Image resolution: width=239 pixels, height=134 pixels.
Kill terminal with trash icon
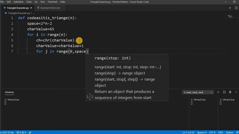tap(230, 92)
